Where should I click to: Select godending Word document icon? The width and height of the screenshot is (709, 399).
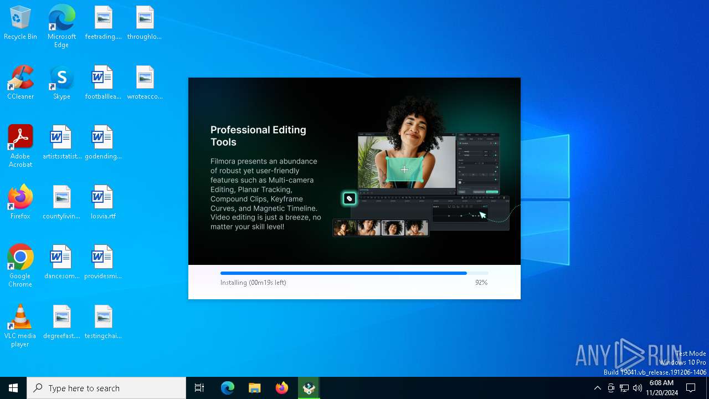click(103, 143)
